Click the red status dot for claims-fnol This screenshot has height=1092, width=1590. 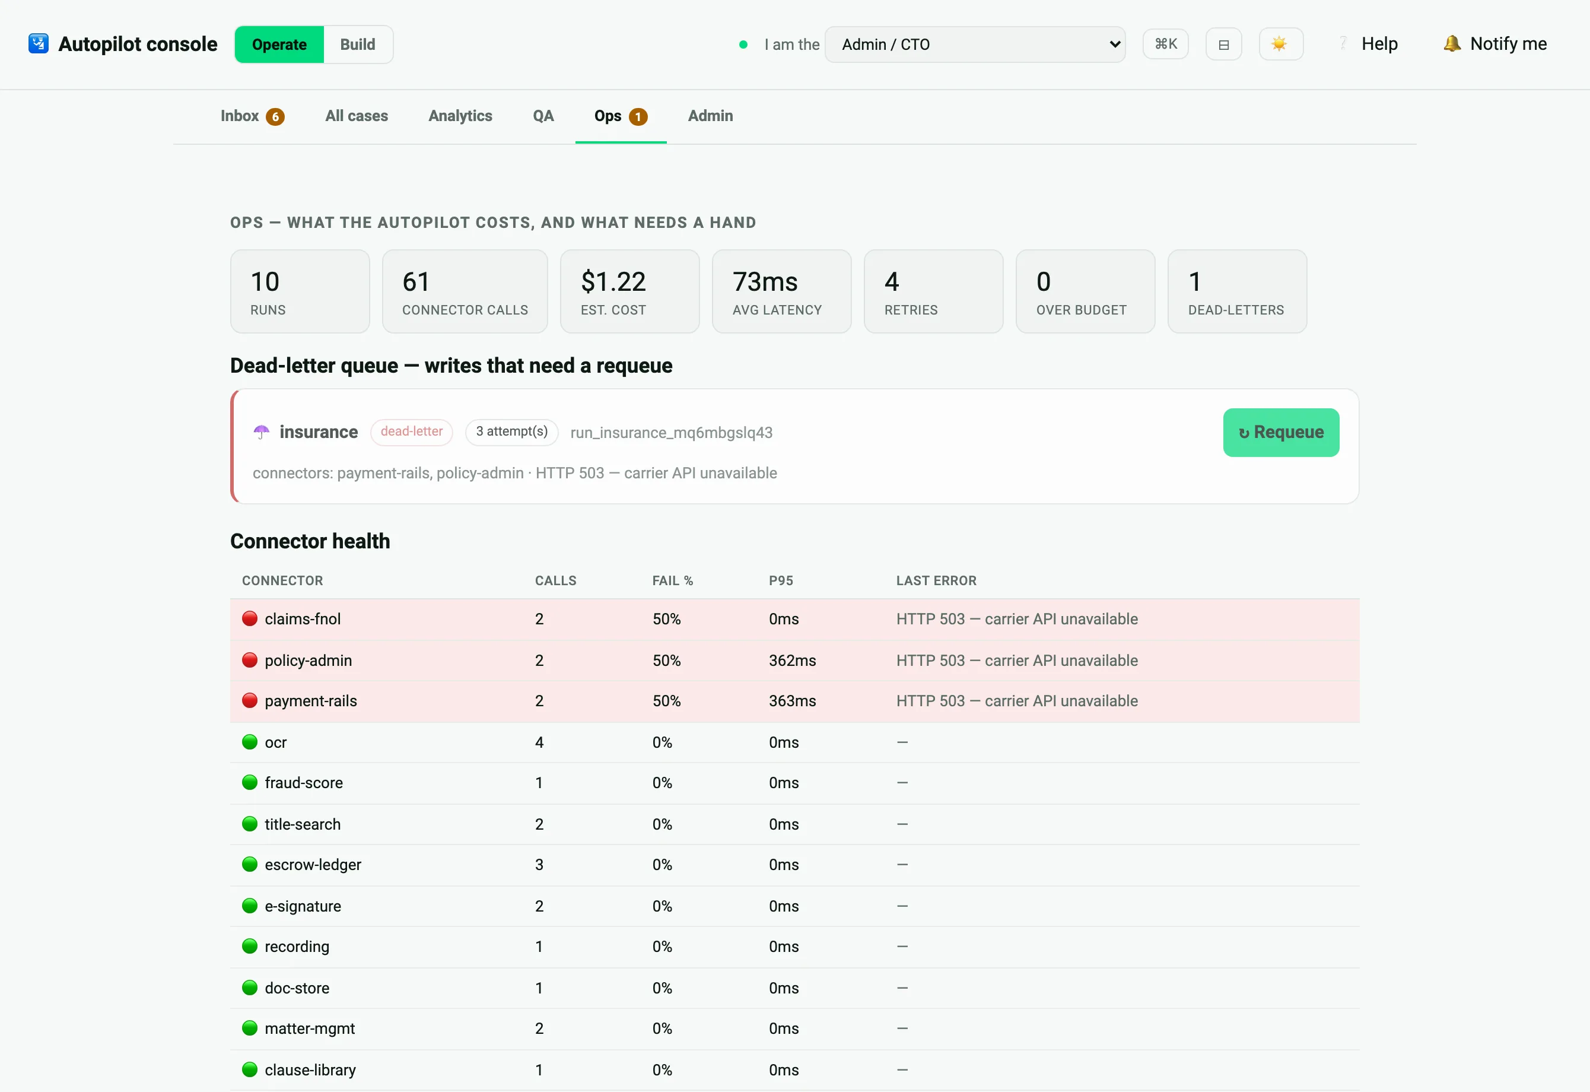click(250, 618)
